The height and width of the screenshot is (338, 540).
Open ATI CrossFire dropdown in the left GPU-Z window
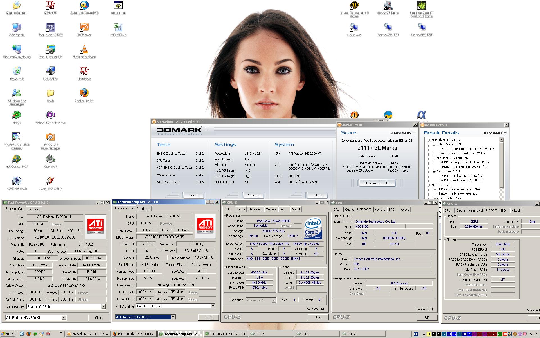pos(103,306)
